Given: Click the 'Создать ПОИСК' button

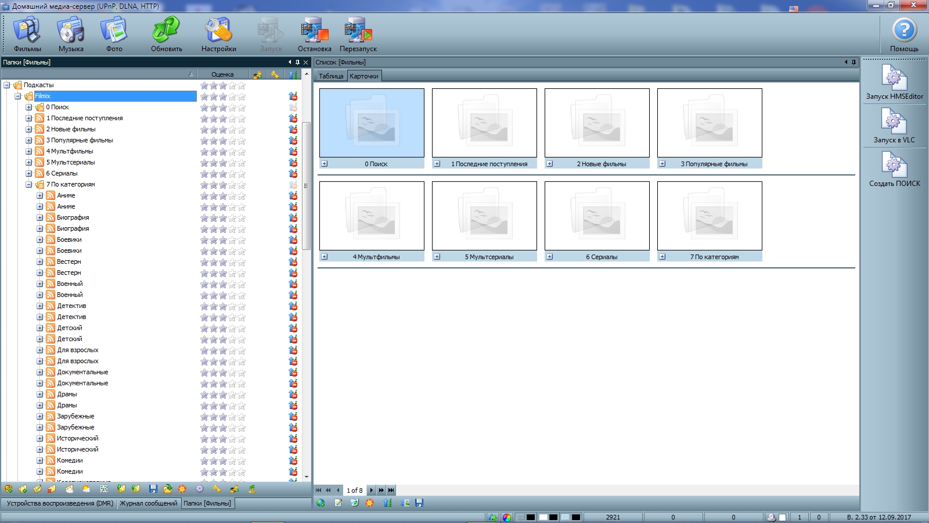Looking at the screenshot, I should pos(894,169).
